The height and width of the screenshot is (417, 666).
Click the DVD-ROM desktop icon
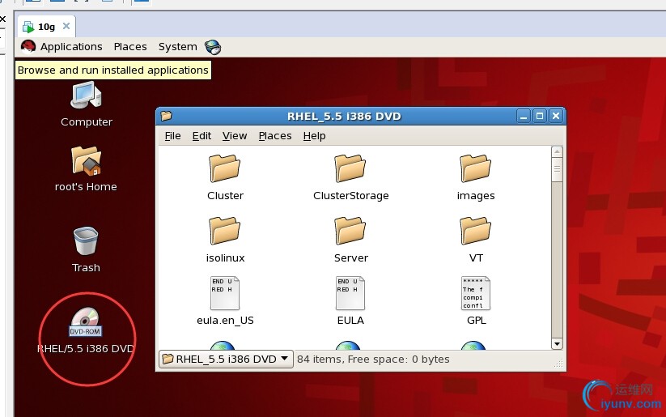(x=85, y=321)
